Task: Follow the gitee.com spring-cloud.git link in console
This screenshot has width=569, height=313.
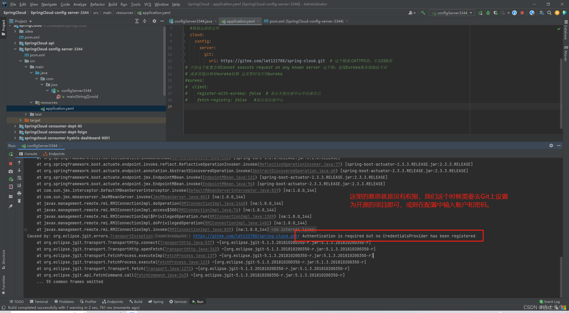Action: point(244,236)
